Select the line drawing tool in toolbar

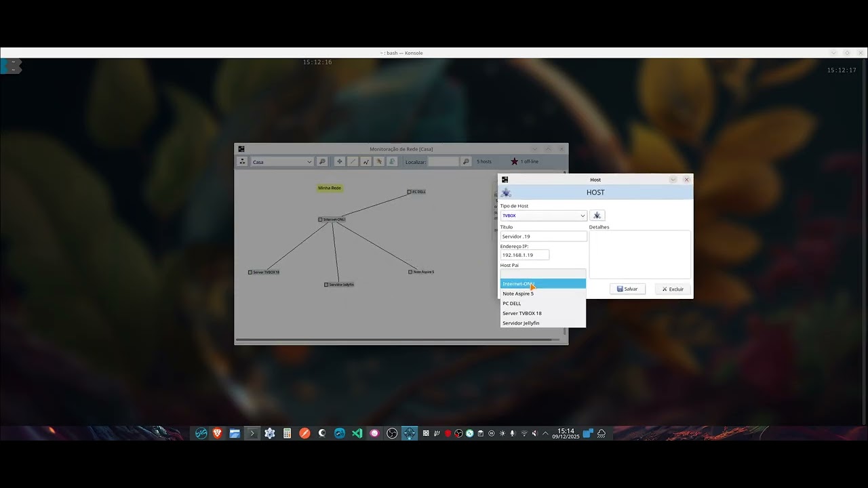click(x=353, y=162)
